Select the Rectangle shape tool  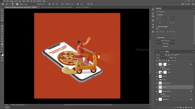tap(2, 41)
